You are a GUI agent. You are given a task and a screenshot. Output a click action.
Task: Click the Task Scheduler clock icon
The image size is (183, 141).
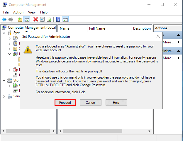(15, 38)
